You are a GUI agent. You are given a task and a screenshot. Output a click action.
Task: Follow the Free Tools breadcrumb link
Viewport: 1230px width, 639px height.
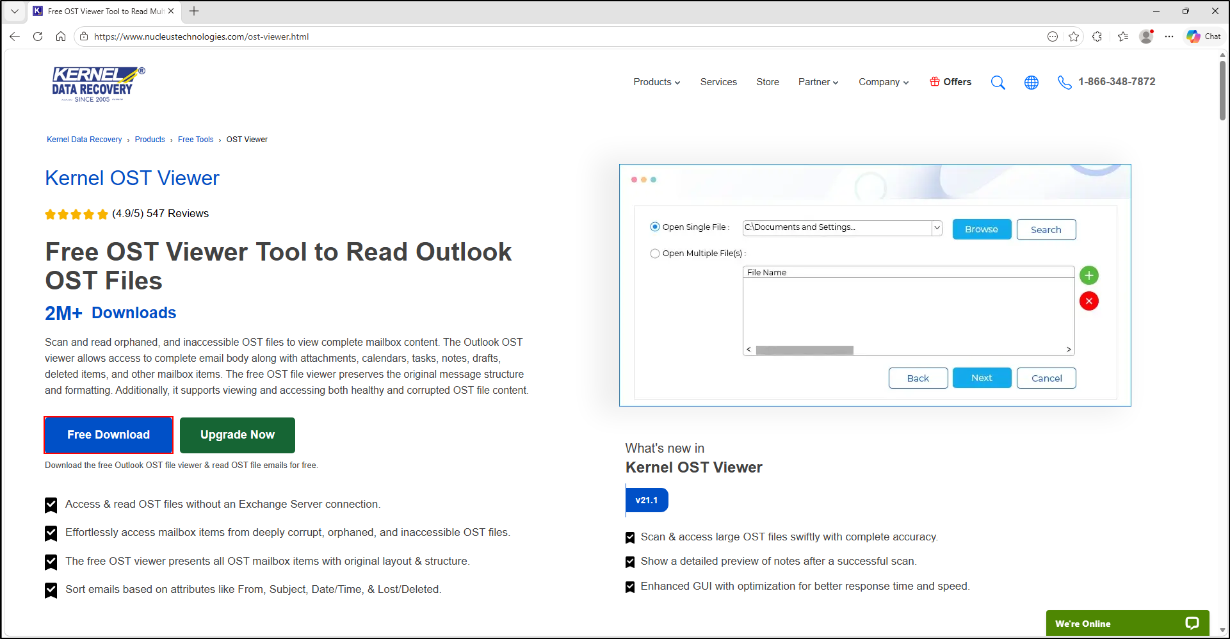coord(195,140)
